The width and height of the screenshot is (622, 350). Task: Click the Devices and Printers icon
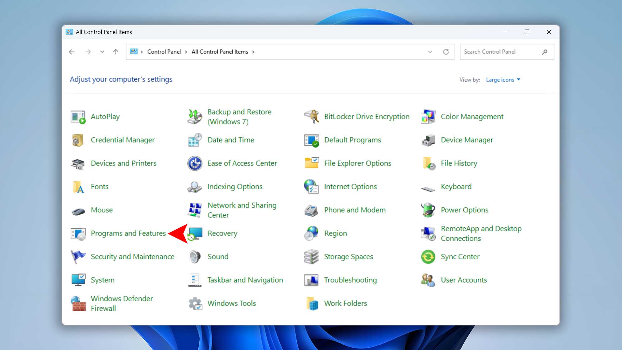click(78, 164)
